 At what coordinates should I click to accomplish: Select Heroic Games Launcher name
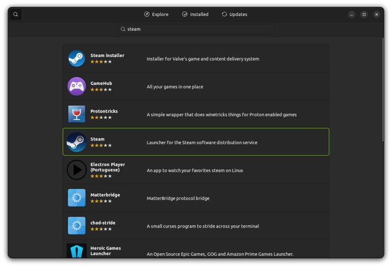click(x=106, y=251)
